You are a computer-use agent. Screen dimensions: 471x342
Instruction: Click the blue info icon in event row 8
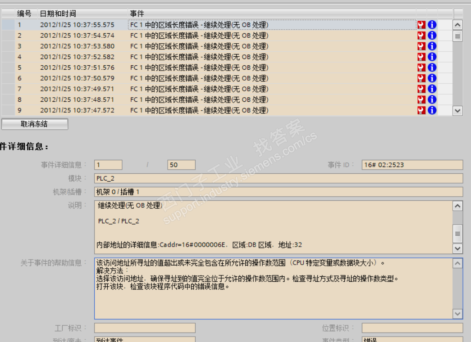tap(432, 99)
